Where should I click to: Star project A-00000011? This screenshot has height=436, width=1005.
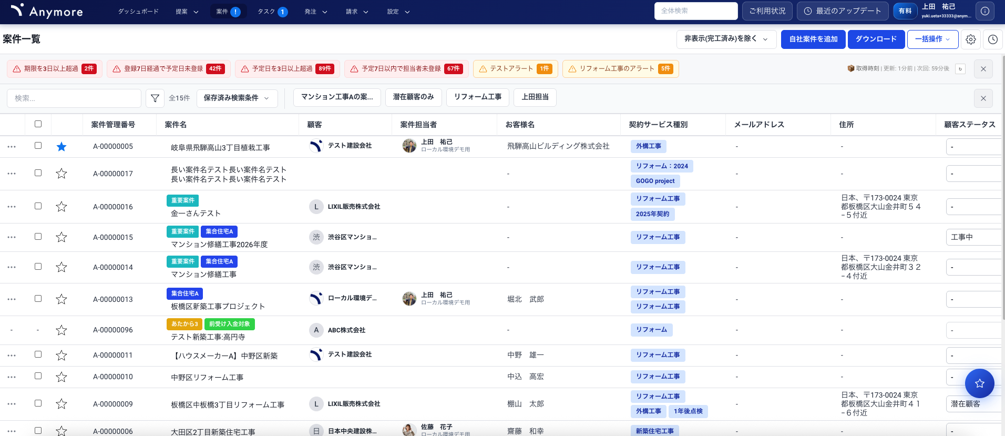[61, 356]
